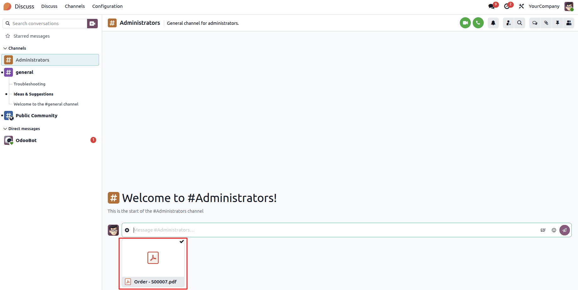This screenshot has width=578, height=290.
Task: Open the Public Community channel
Action: tap(36, 116)
